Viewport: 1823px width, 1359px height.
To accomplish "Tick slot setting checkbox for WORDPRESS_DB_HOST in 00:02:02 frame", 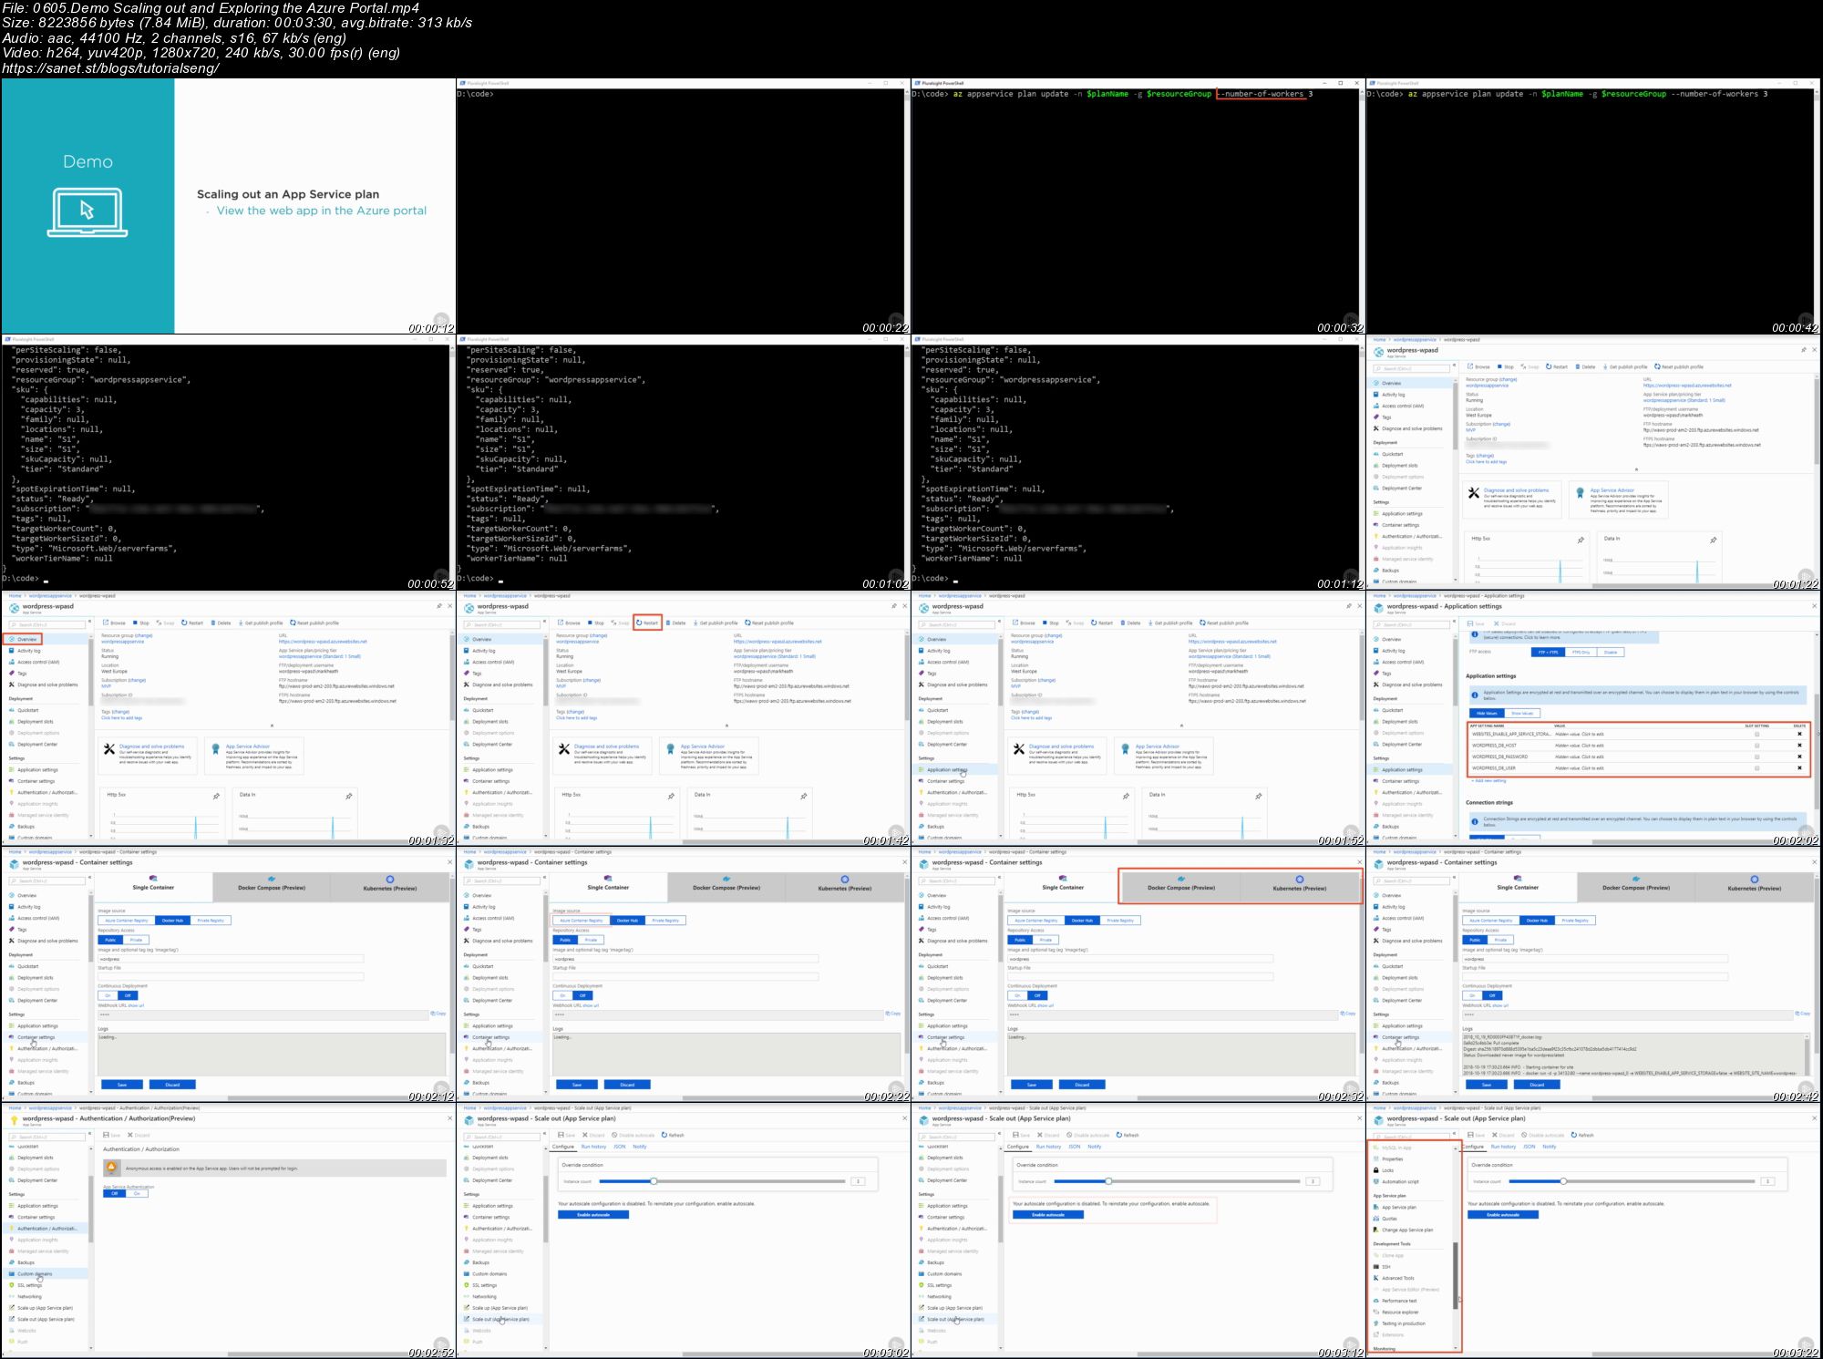I will (x=1757, y=746).
